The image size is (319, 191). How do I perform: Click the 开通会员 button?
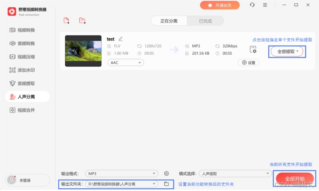click(220, 5)
